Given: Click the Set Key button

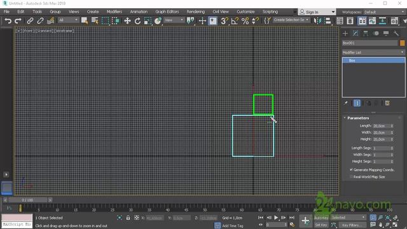Looking at the screenshot, I should tap(321, 225).
